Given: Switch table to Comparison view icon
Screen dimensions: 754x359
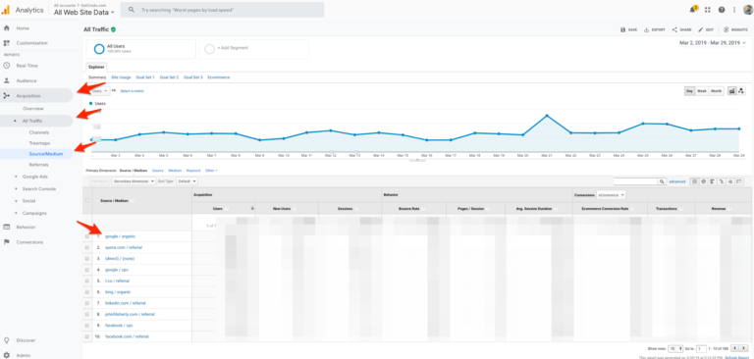Looking at the screenshot, I should 722,181.
